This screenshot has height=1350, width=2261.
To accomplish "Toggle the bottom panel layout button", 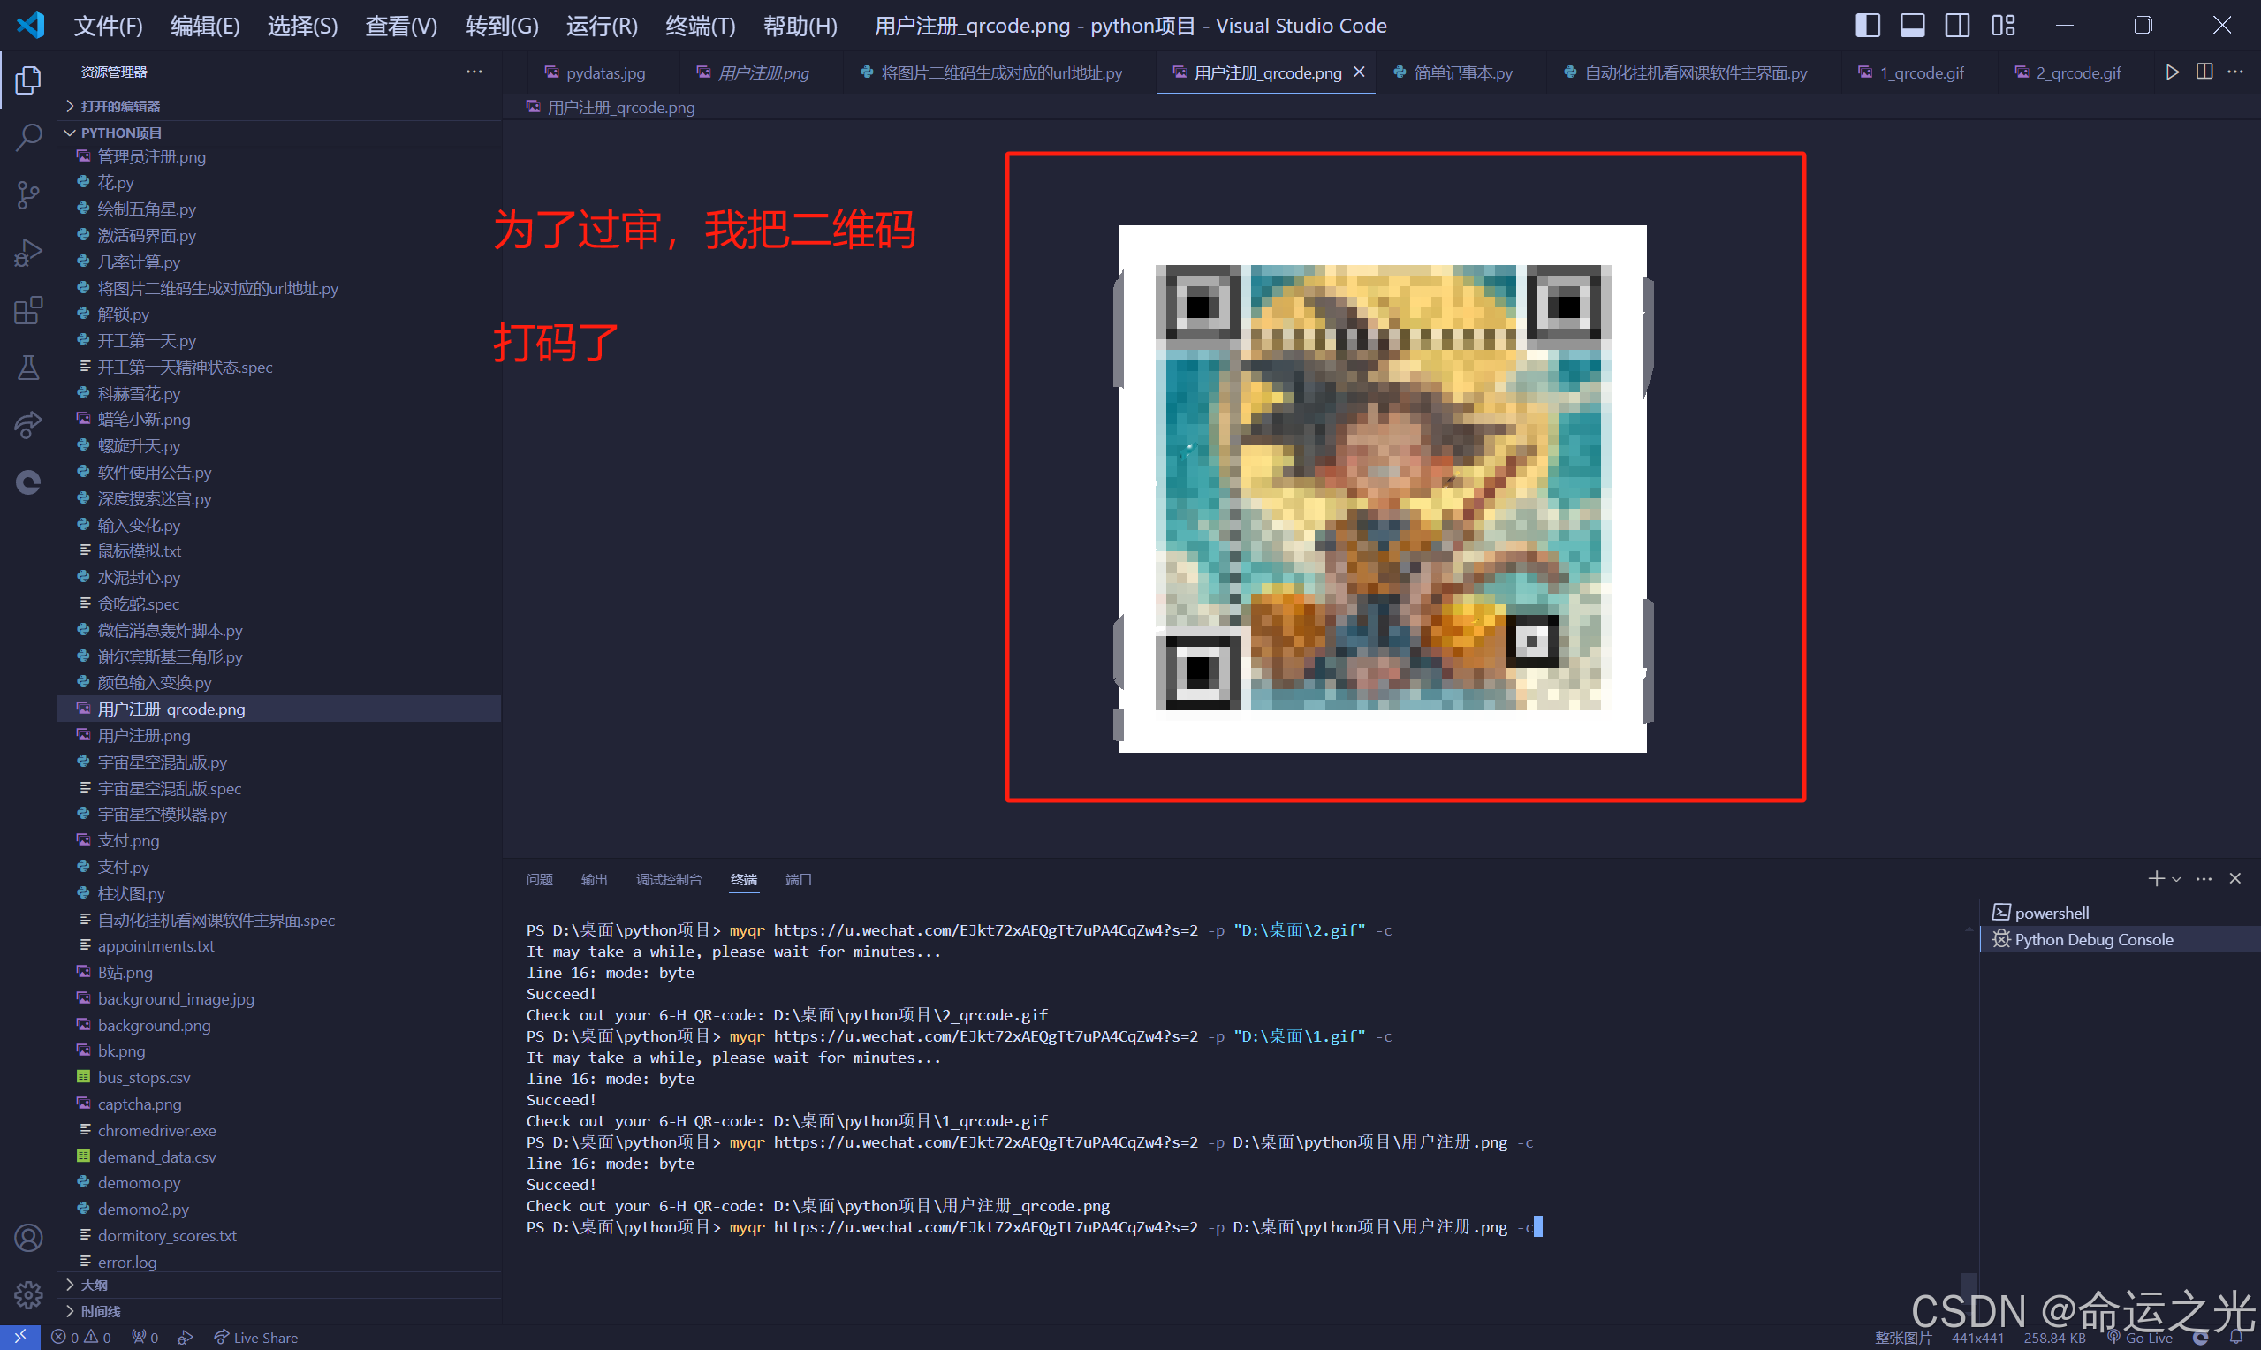I will (x=1912, y=26).
